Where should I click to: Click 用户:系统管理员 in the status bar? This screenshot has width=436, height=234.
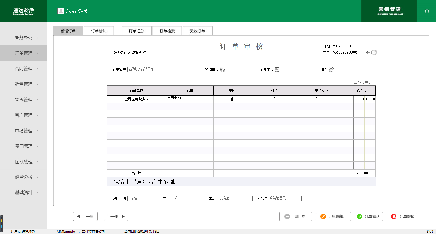[x=23, y=232]
